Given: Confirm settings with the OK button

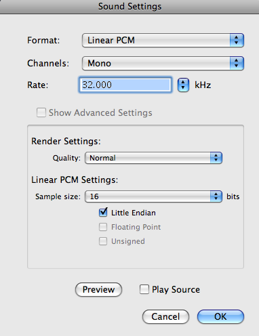Looking at the screenshot, I should [x=220, y=316].
